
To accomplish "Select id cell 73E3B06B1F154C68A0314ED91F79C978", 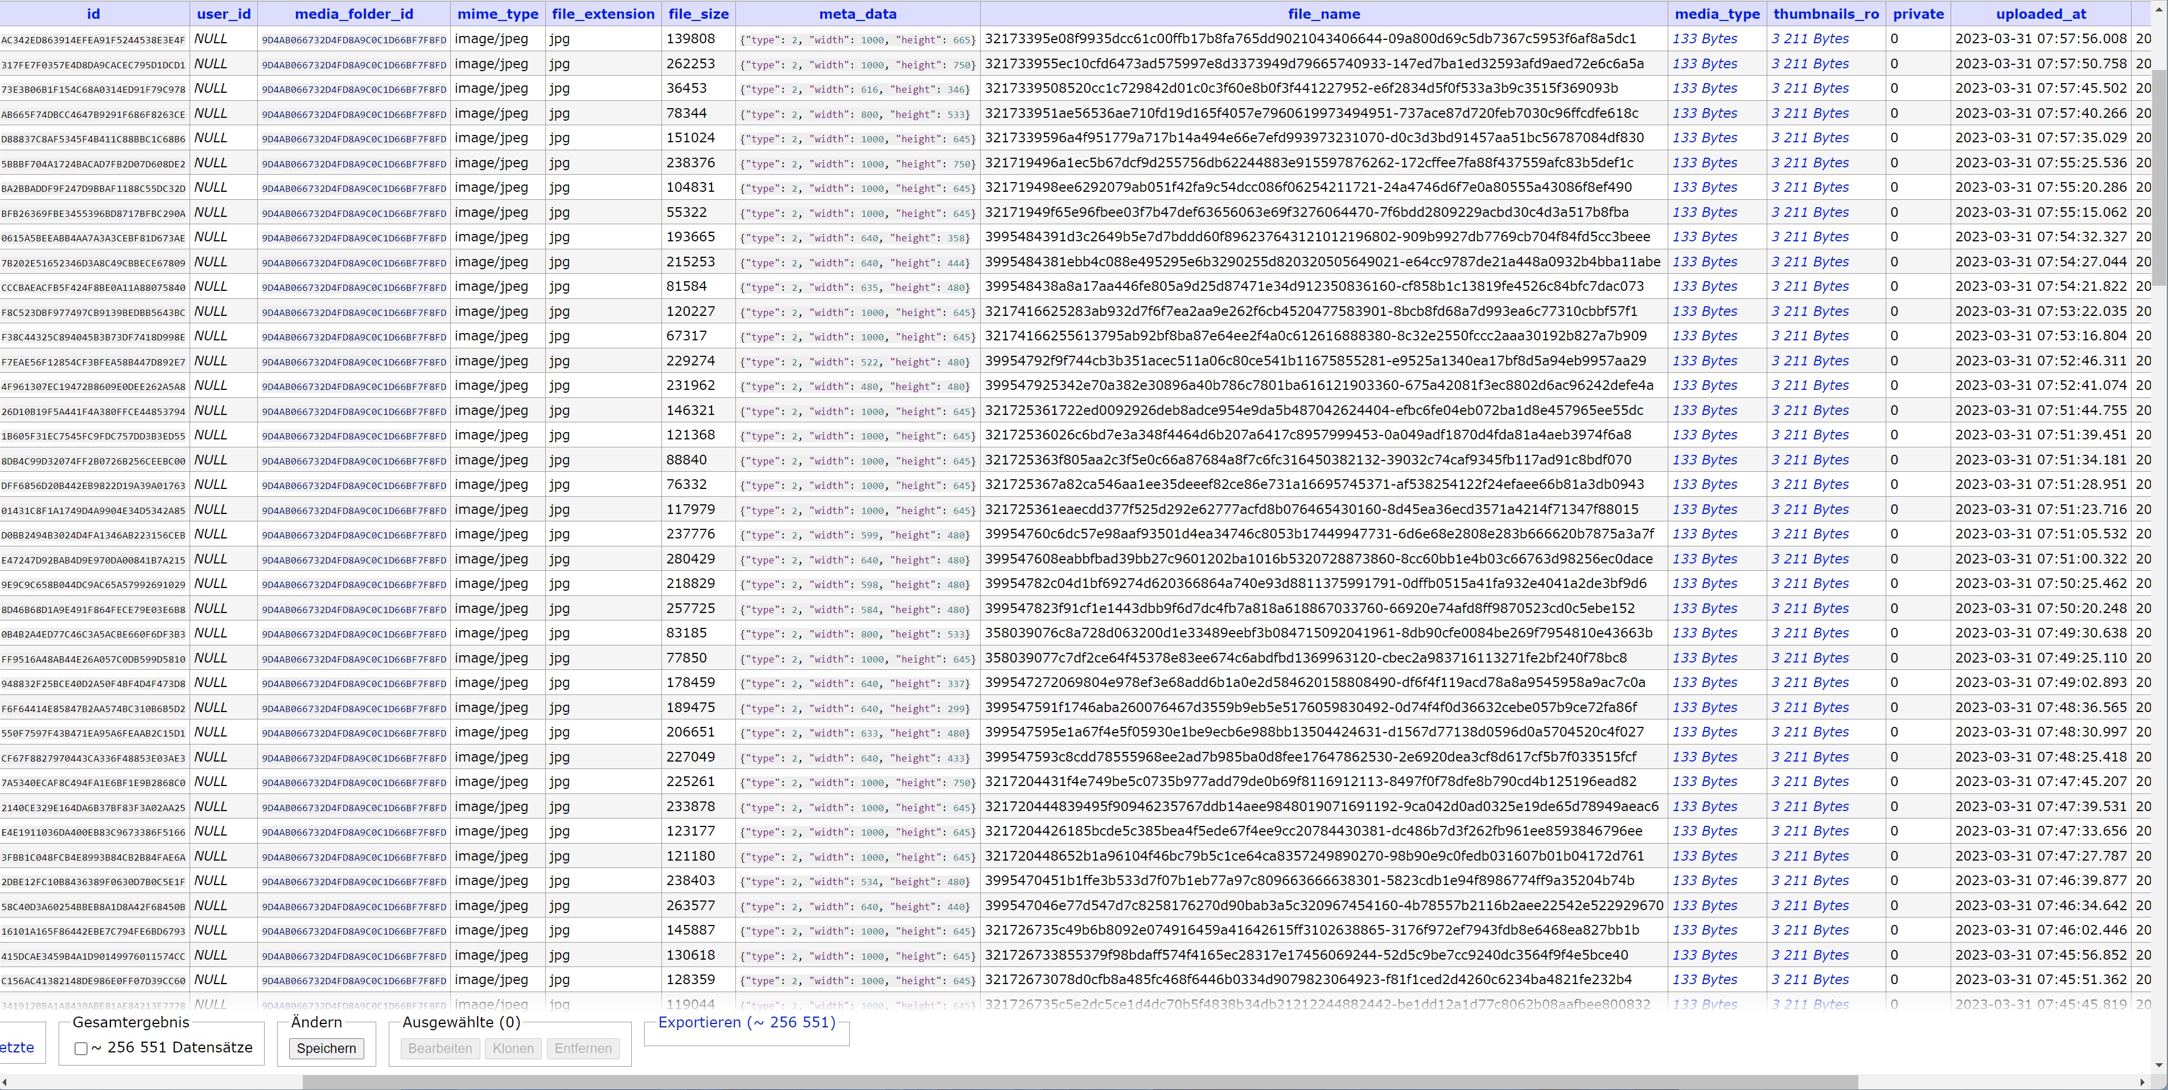I will tap(93, 89).
